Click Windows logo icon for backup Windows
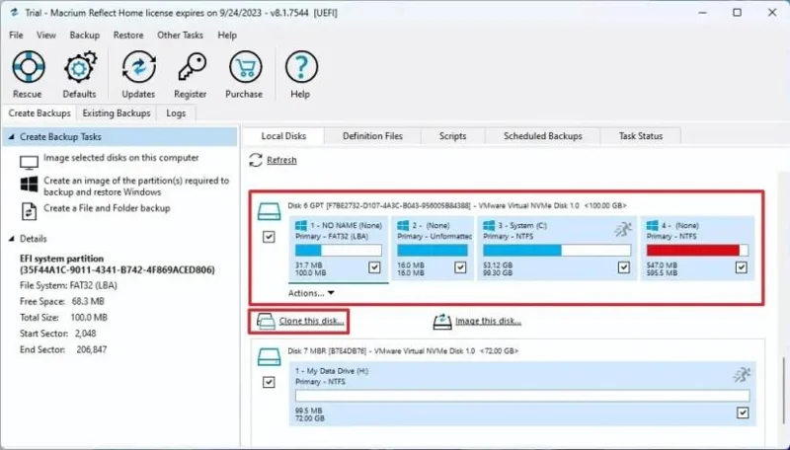 29,185
